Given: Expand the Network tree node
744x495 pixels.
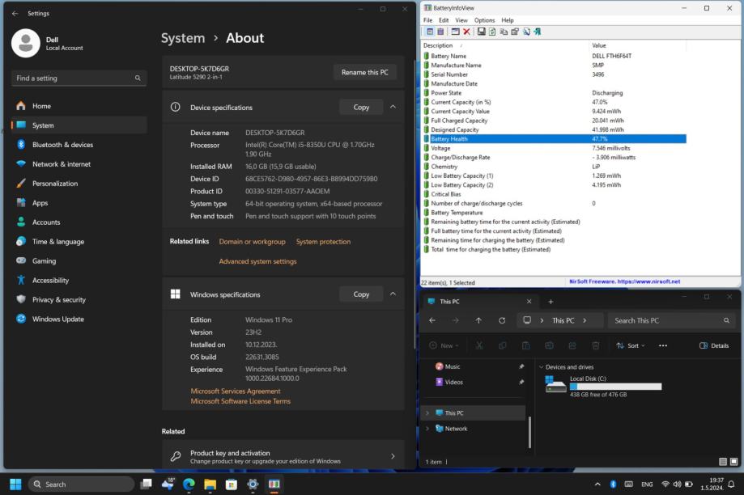Looking at the screenshot, I should 427,429.
